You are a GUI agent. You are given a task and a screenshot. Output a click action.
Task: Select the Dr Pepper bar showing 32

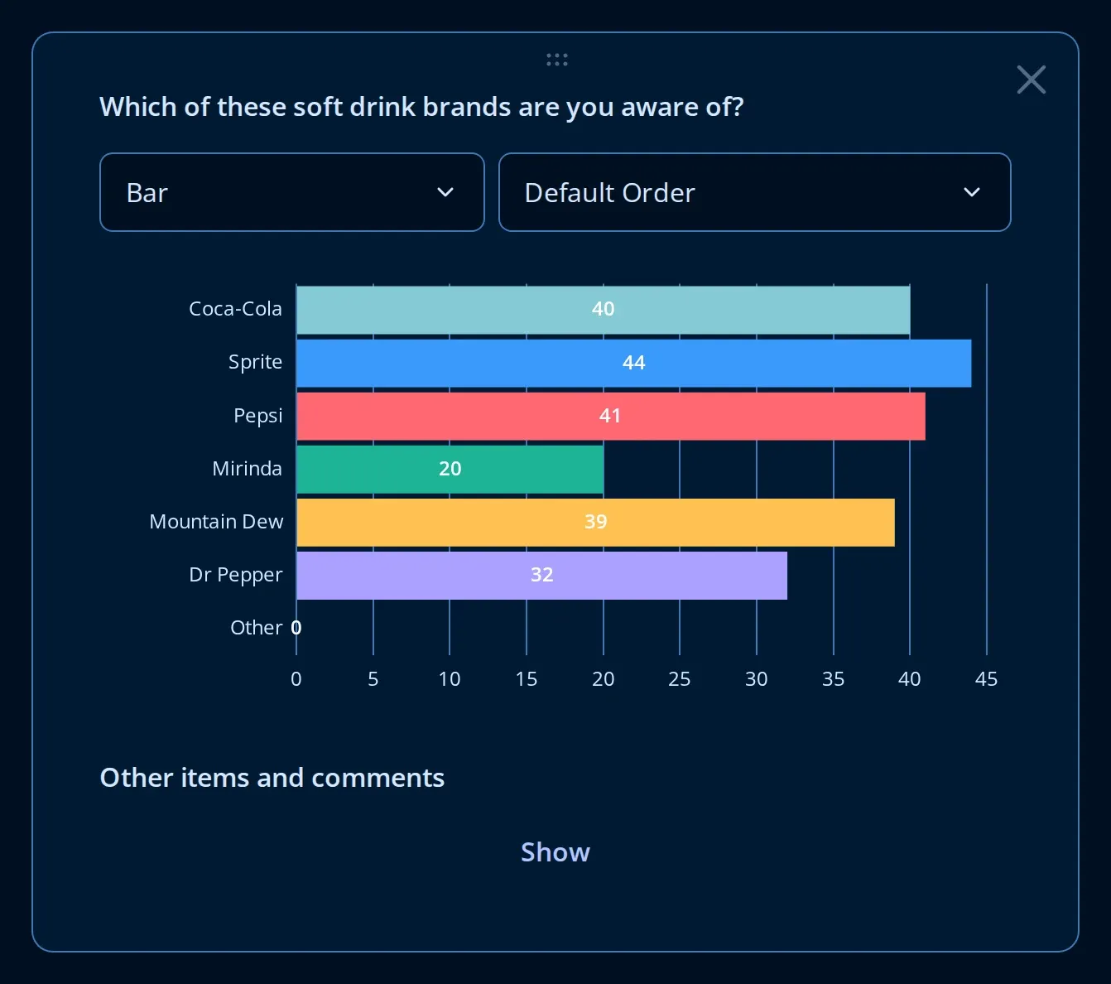pos(541,575)
